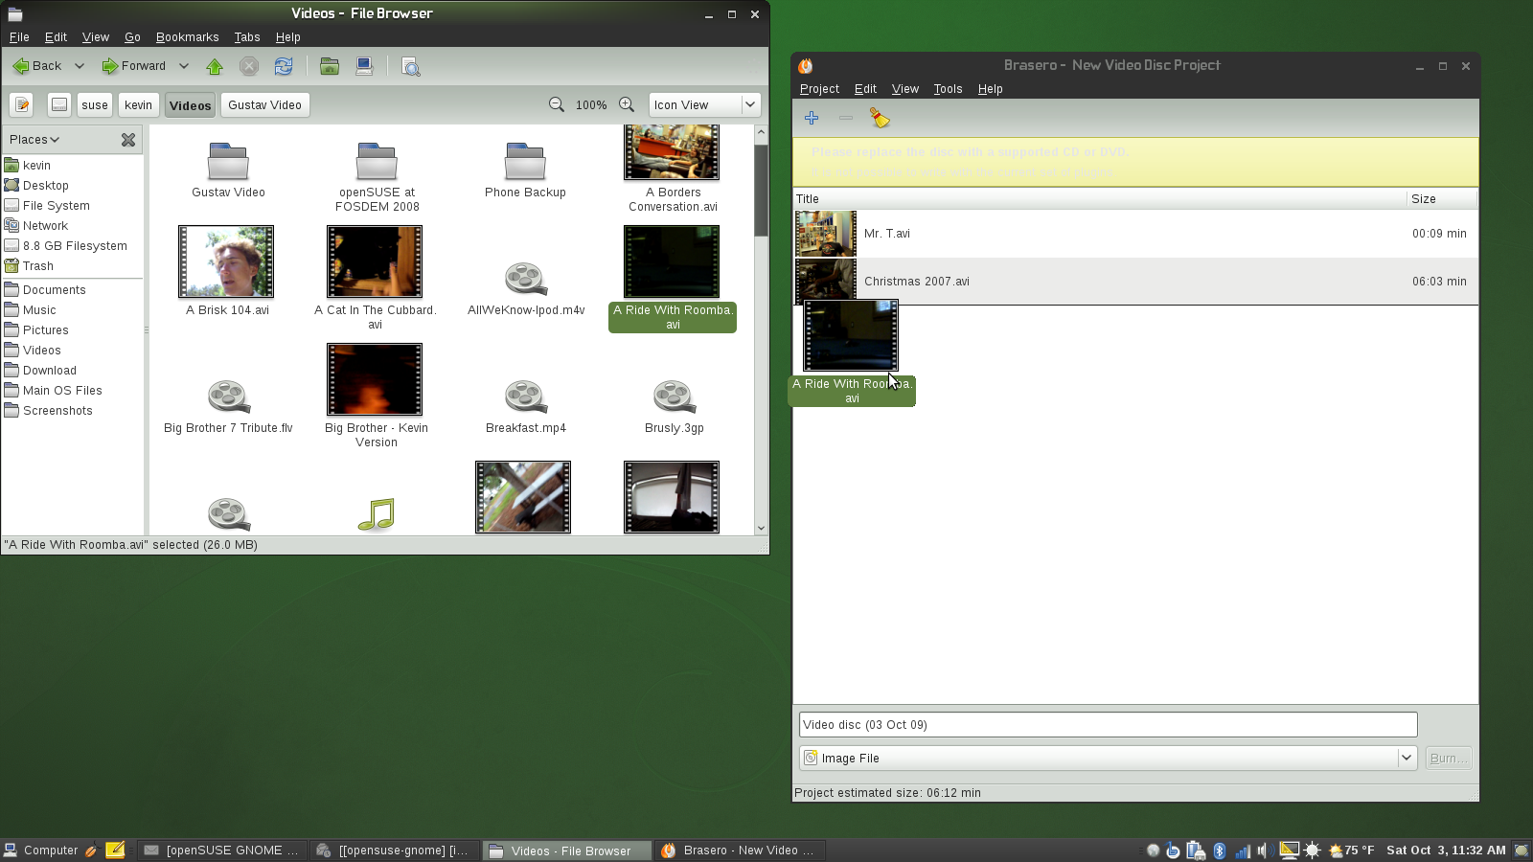This screenshot has height=862, width=1533.
Task: Open the Icon View mode dropdown
Action: click(x=704, y=104)
